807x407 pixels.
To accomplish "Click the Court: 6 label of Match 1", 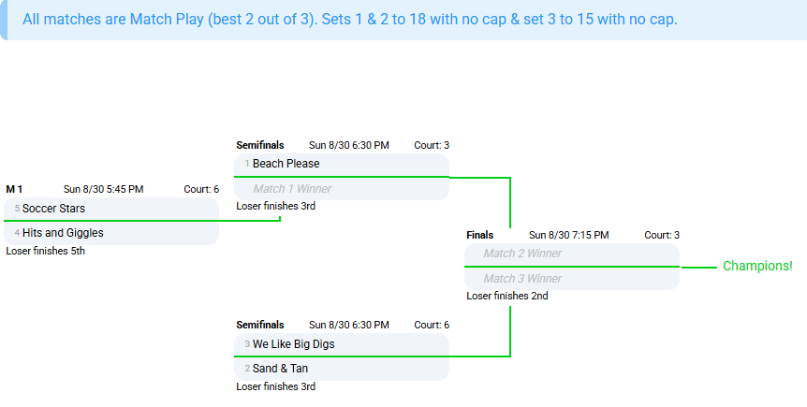I will click(201, 189).
